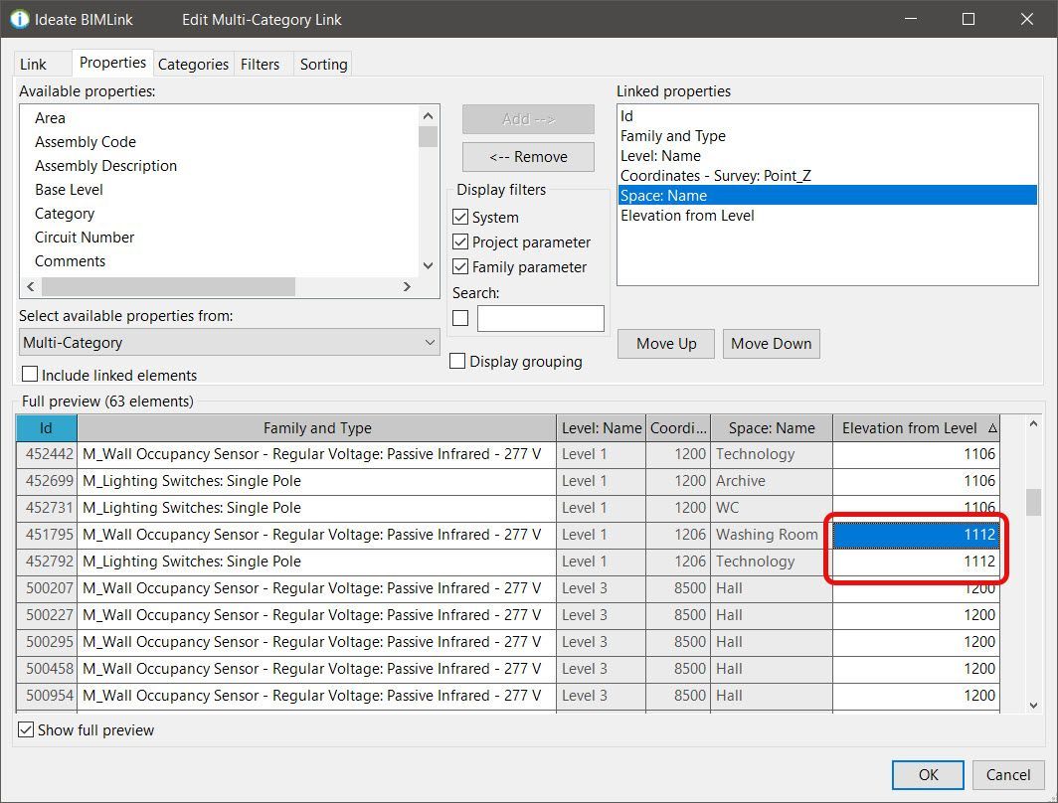The width and height of the screenshot is (1058, 803).
Task: Select Category in available properties list
Action: click(x=65, y=214)
